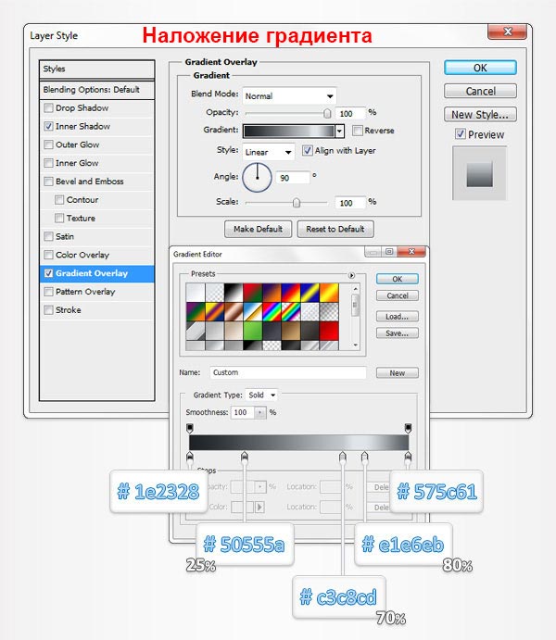
Task: Select the fourth color stop at 80%
Action: (x=364, y=457)
